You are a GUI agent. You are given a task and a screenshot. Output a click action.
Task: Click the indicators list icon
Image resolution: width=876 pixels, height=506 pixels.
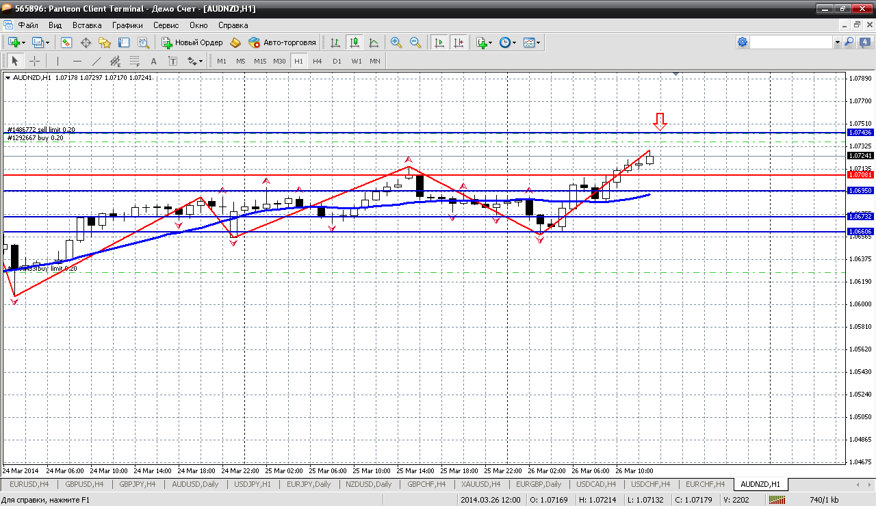pyautogui.click(x=482, y=42)
